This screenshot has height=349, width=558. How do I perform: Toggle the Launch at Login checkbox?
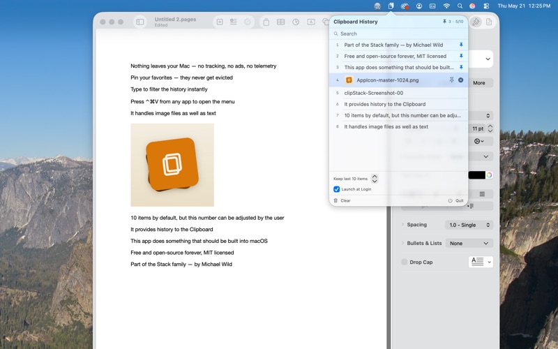pyautogui.click(x=336, y=189)
